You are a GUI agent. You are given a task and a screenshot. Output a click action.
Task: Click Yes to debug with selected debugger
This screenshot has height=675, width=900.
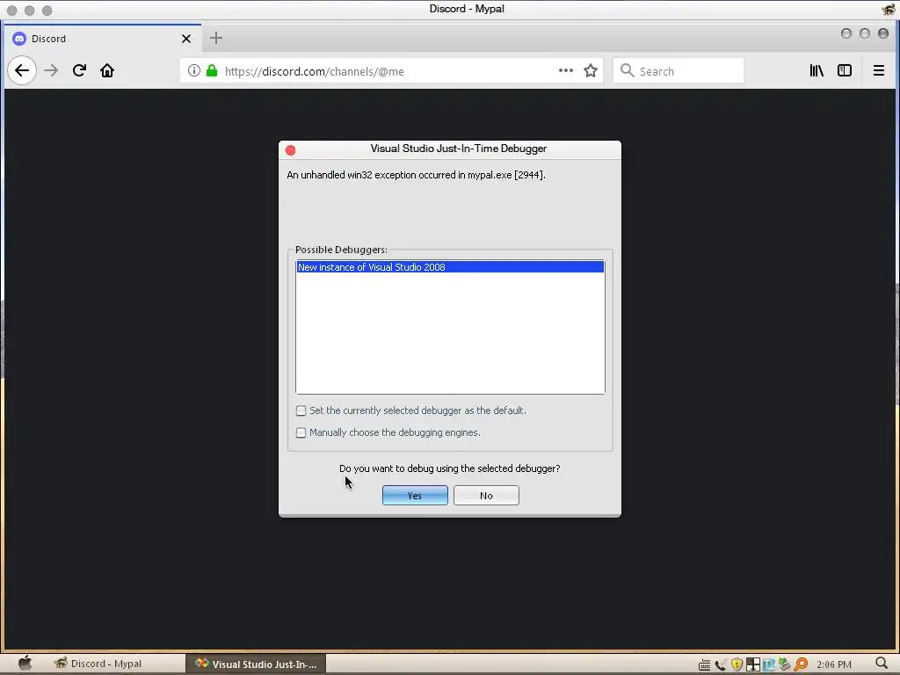[x=415, y=496]
